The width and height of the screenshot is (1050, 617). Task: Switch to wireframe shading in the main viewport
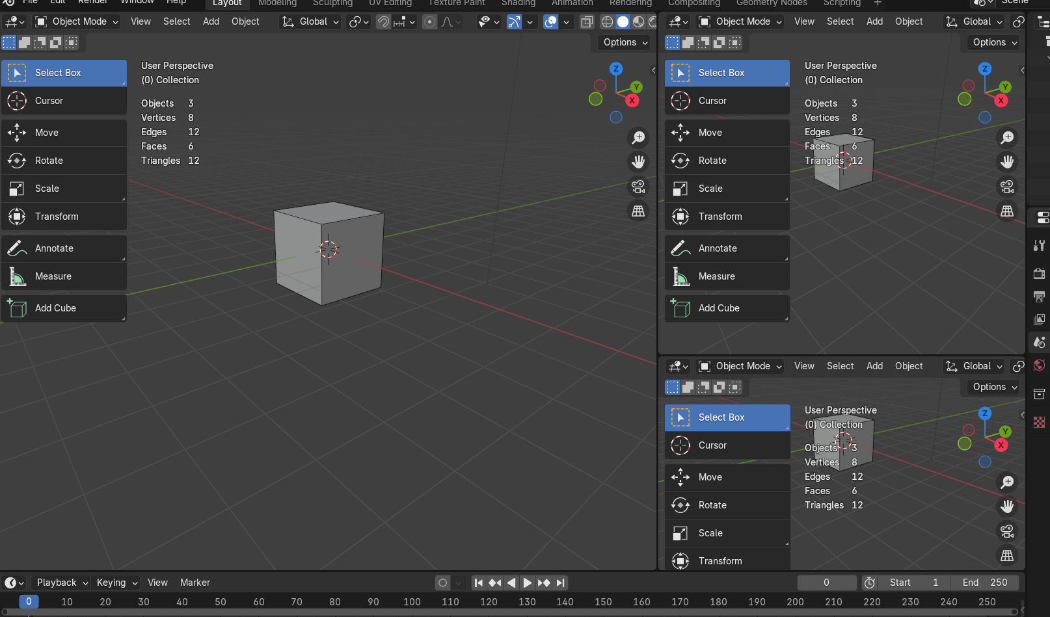tap(607, 22)
